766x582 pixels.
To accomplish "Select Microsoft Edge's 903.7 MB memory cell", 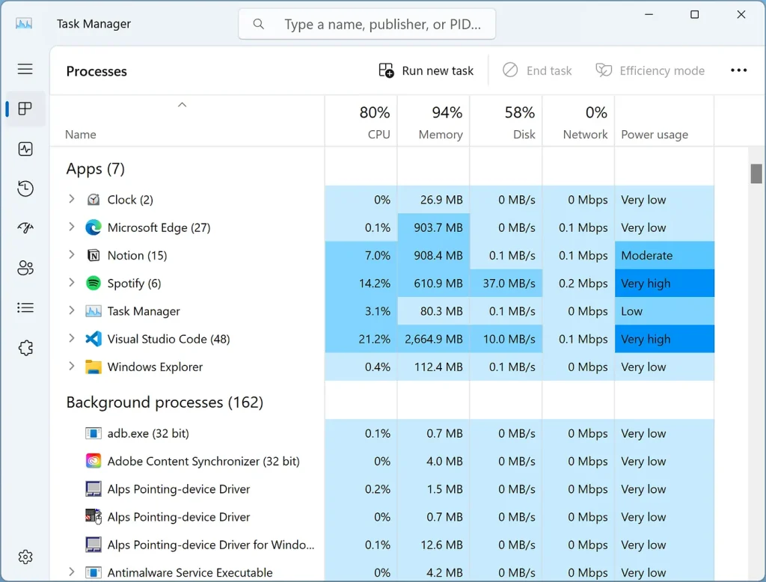I will coord(434,227).
